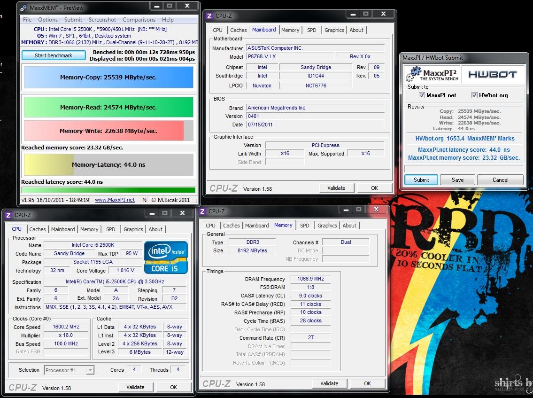Screen dimensions: 533x398
Task: Click the Multiplier x 16.0 field
Action: click(x=66, y=336)
